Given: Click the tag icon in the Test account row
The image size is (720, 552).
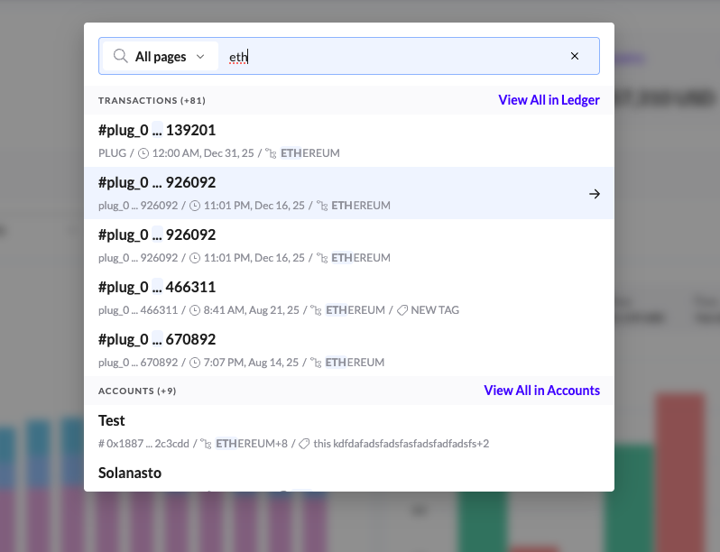Looking at the screenshot, I should point(304,444).
